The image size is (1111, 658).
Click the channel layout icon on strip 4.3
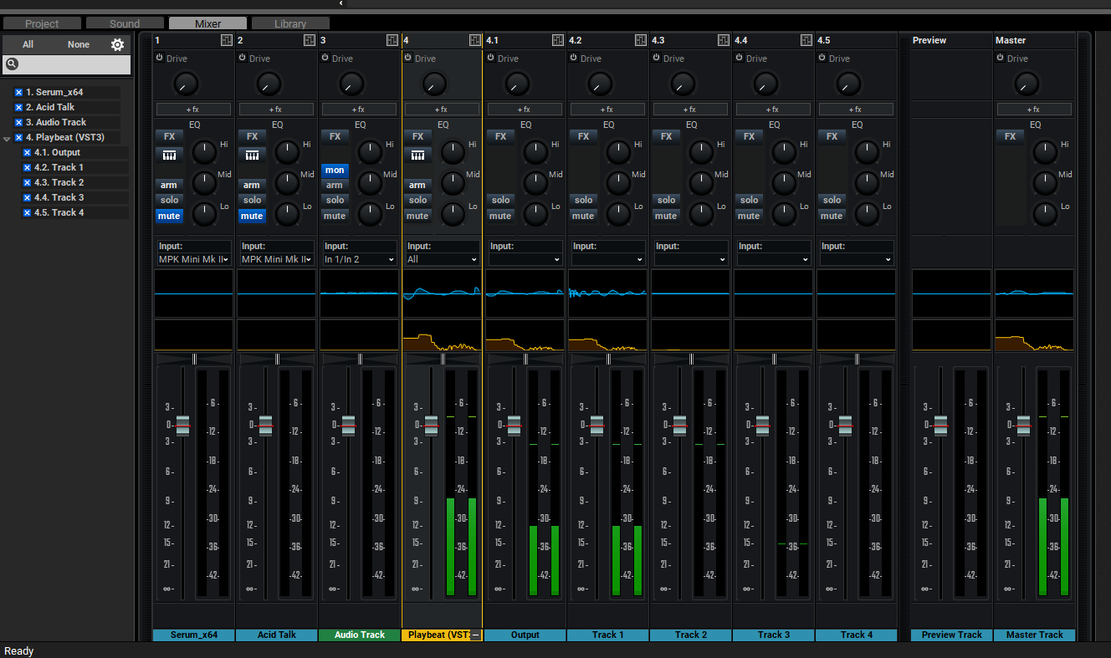tap(724, 40)
